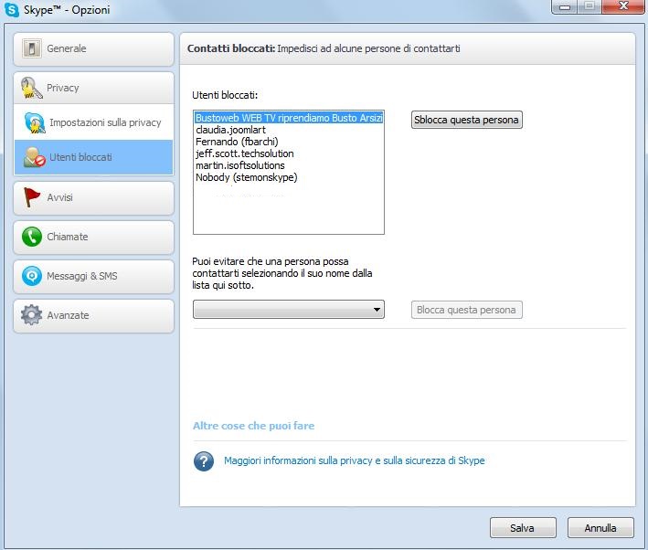Click the Annulla button
Image resolution: width=648 pixels, height=550 pixels.
click(x=600, y=528)
